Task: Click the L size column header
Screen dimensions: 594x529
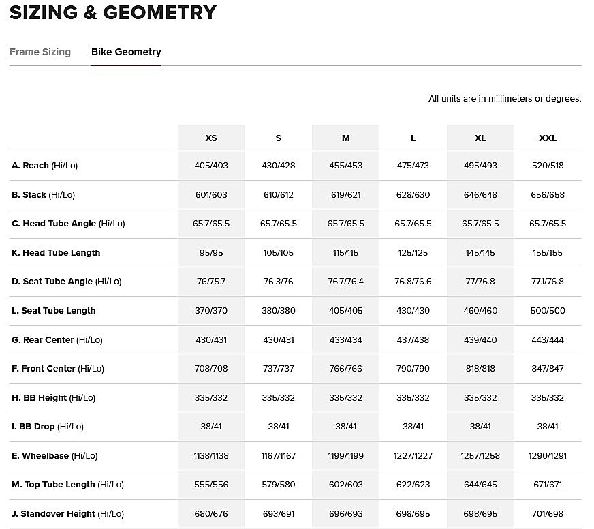Action: tap(413, 138)
